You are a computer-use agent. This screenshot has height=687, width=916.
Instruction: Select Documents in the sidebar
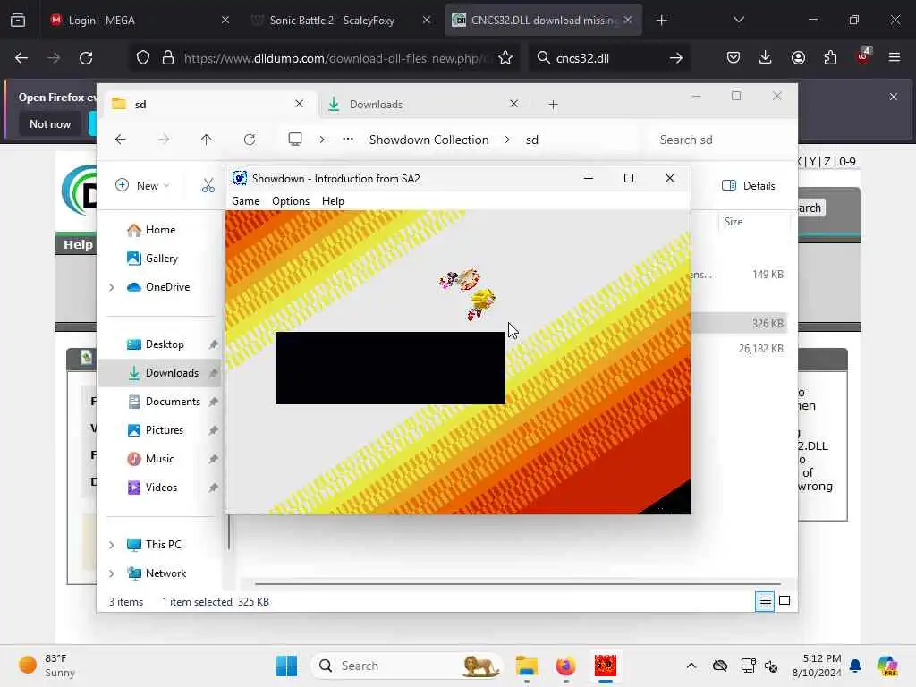[173, 402]
